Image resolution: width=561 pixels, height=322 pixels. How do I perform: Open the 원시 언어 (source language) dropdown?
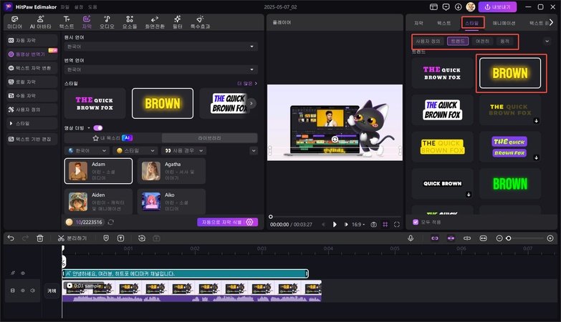click(161, 47)
